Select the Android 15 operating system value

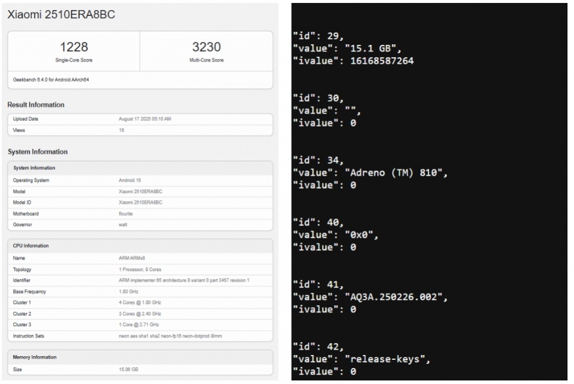[130, 180]
